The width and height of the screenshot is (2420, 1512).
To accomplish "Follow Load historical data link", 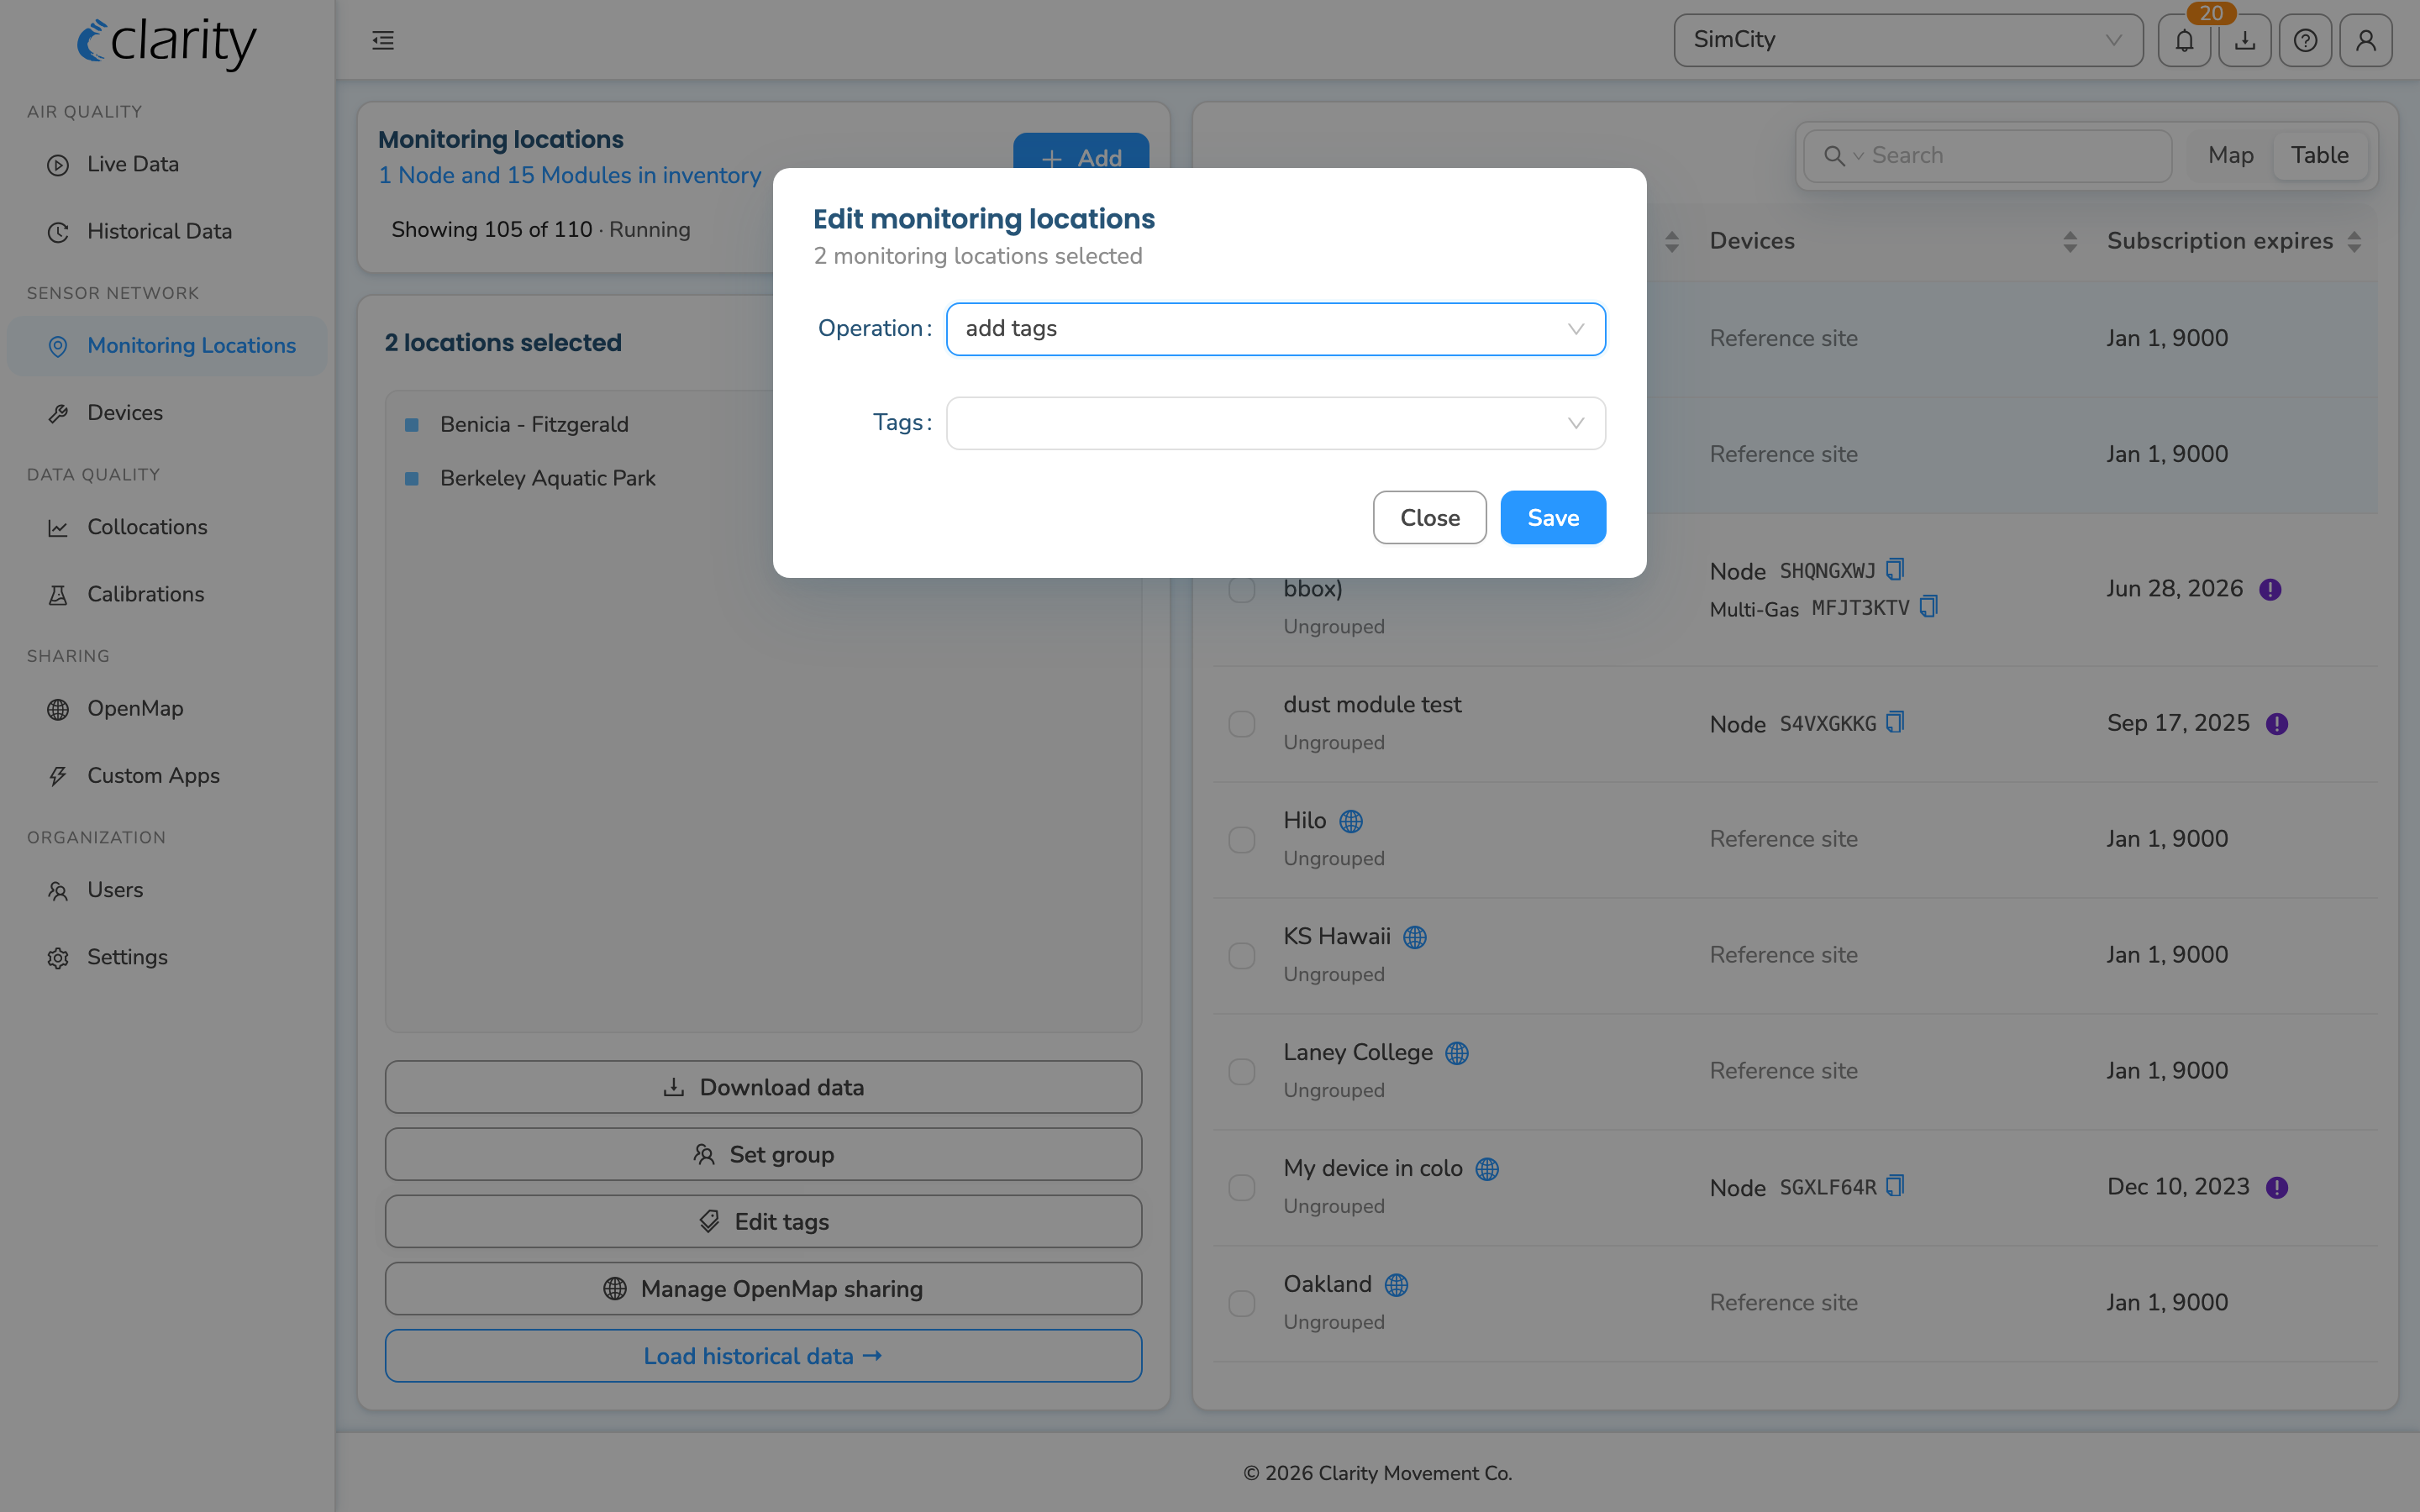I will [763, 1356].
